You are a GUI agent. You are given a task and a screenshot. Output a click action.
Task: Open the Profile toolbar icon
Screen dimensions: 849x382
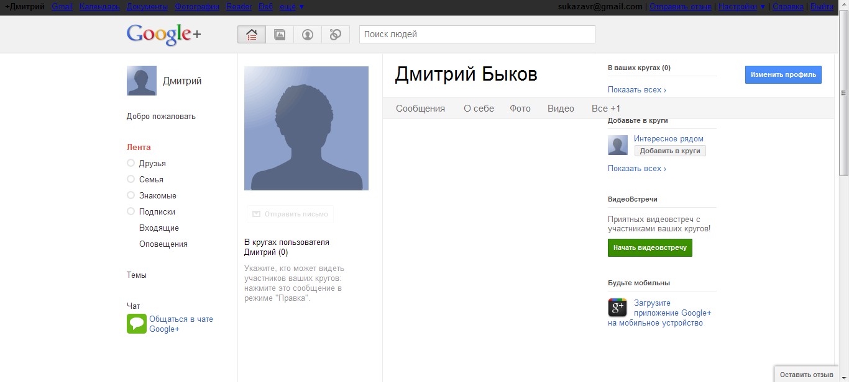(308, 35)
